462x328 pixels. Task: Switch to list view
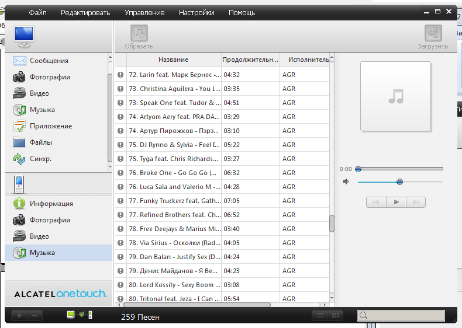coord(320,316)
